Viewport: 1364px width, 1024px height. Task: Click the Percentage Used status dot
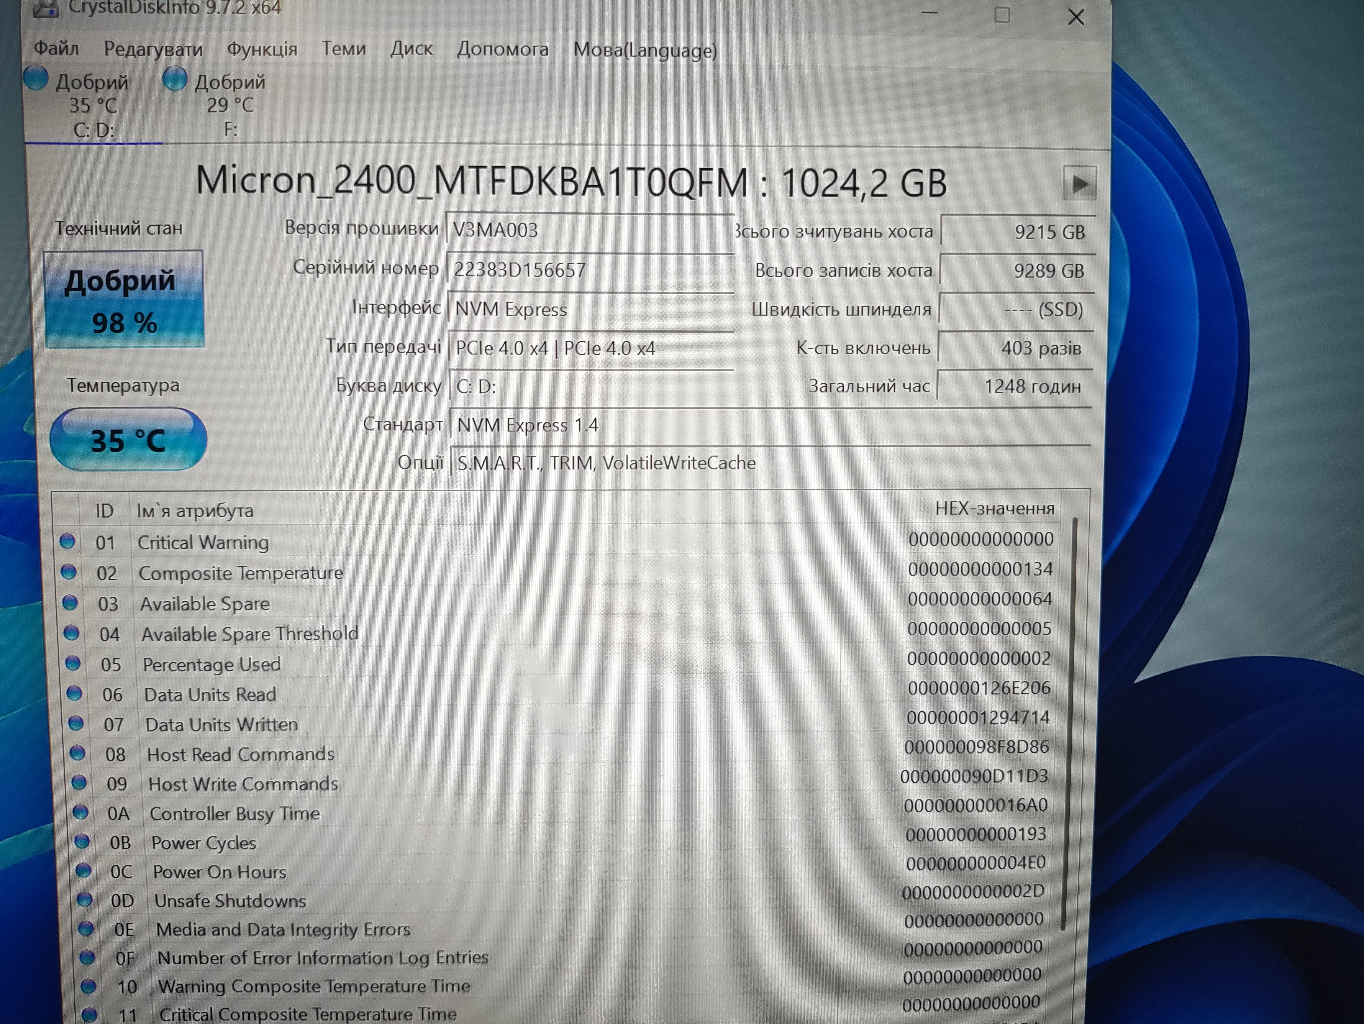click(x=73, y=663)
